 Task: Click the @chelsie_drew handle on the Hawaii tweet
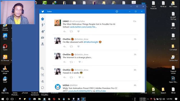[x=81, y=70]
